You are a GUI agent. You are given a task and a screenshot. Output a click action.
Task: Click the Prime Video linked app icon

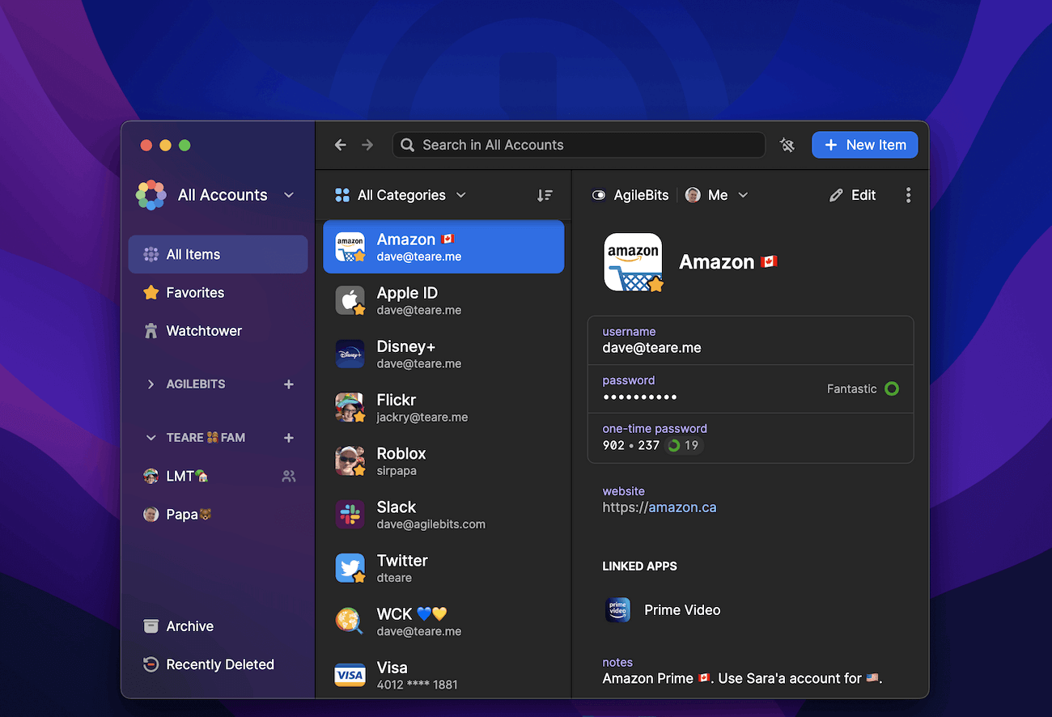617,610
